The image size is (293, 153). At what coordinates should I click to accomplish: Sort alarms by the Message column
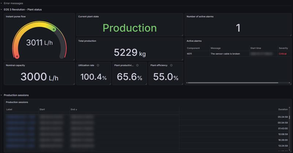[x=215, y=48]
